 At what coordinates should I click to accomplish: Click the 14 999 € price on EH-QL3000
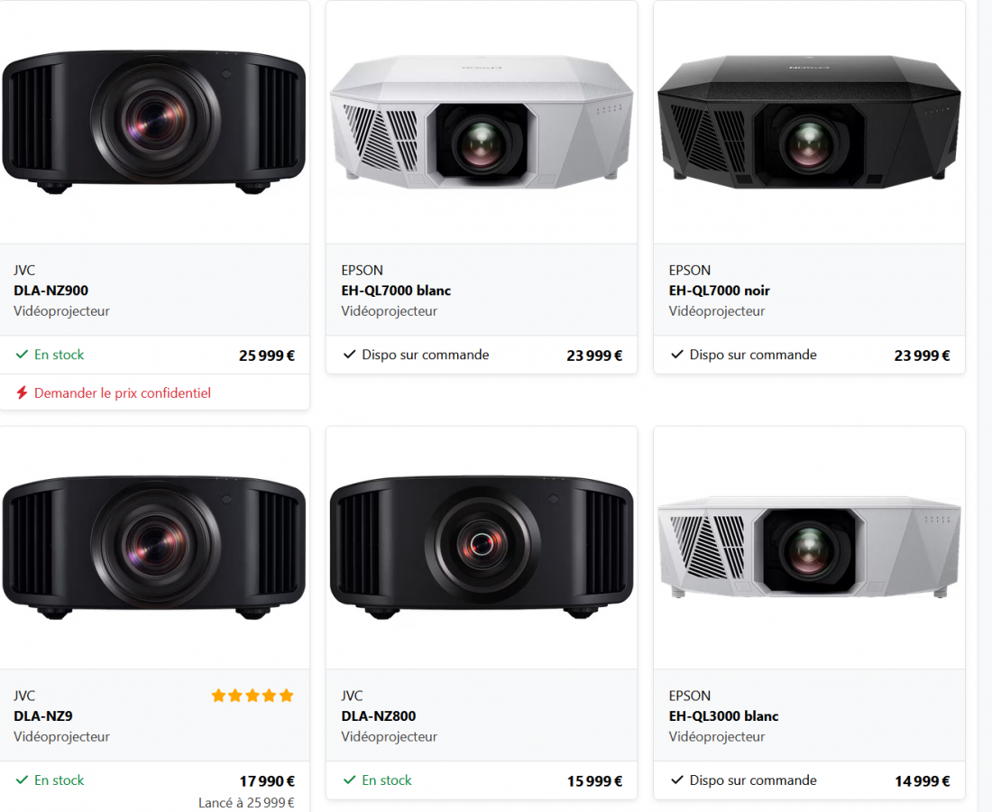coord(922,781)
